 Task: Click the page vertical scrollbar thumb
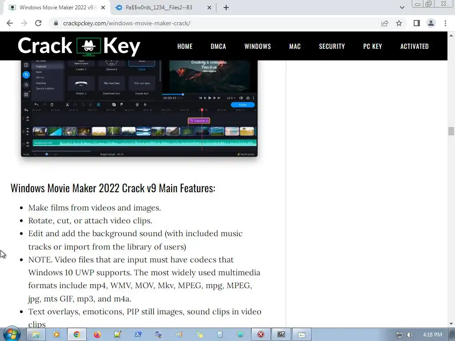tap(451, 131)
